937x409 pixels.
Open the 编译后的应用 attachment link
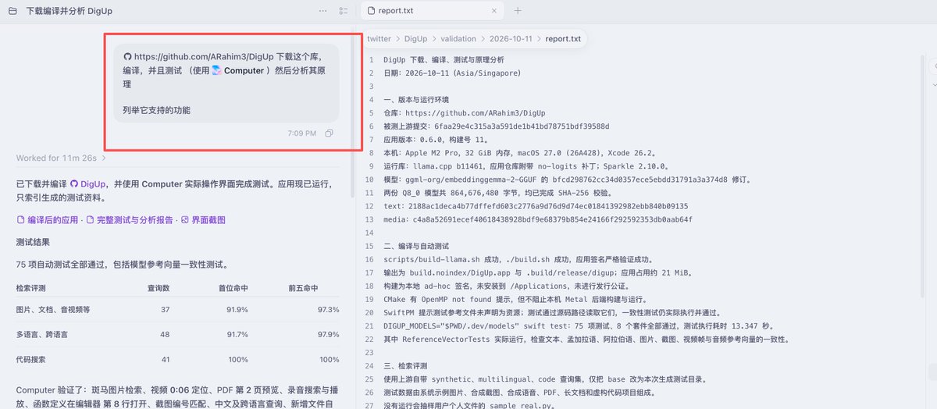click(52, 220)
